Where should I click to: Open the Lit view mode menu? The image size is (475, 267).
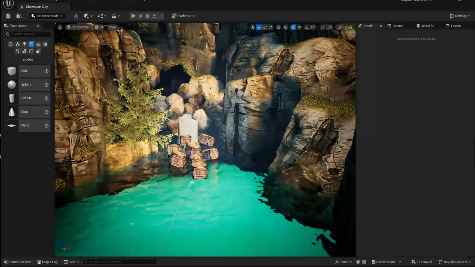click(x=99, y=27)
